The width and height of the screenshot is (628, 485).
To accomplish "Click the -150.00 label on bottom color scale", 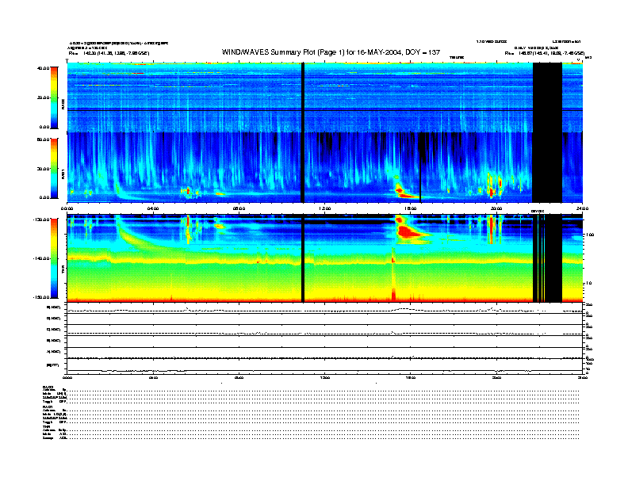I will pyautogui.click(x=40, y=297).
